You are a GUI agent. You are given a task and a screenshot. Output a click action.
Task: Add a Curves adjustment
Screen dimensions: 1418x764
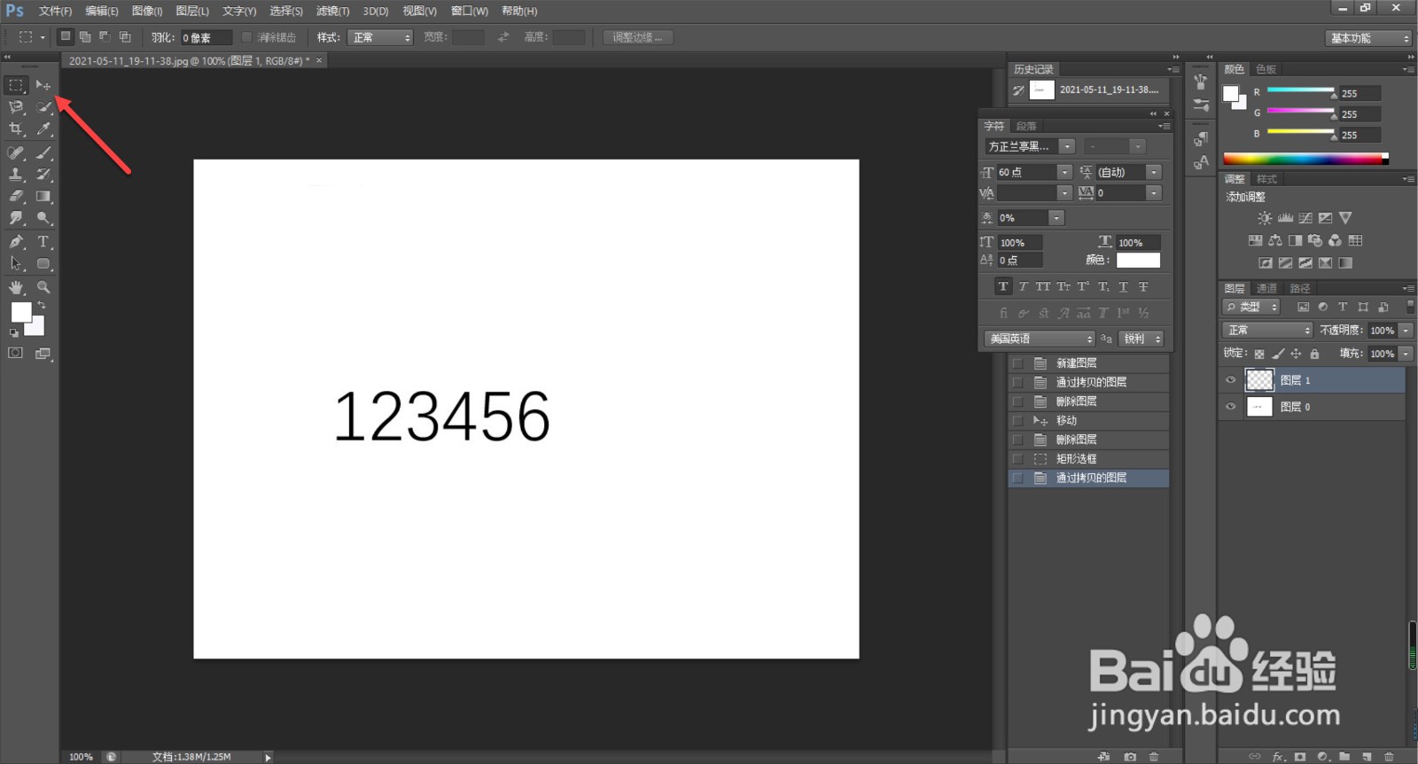(1305, 218)
